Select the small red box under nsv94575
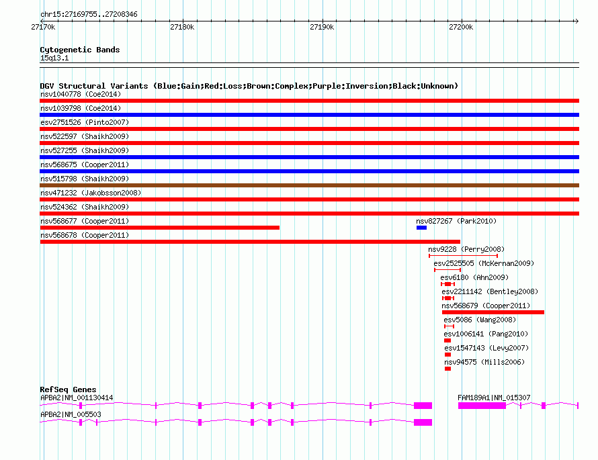 (x=447, y=369)
